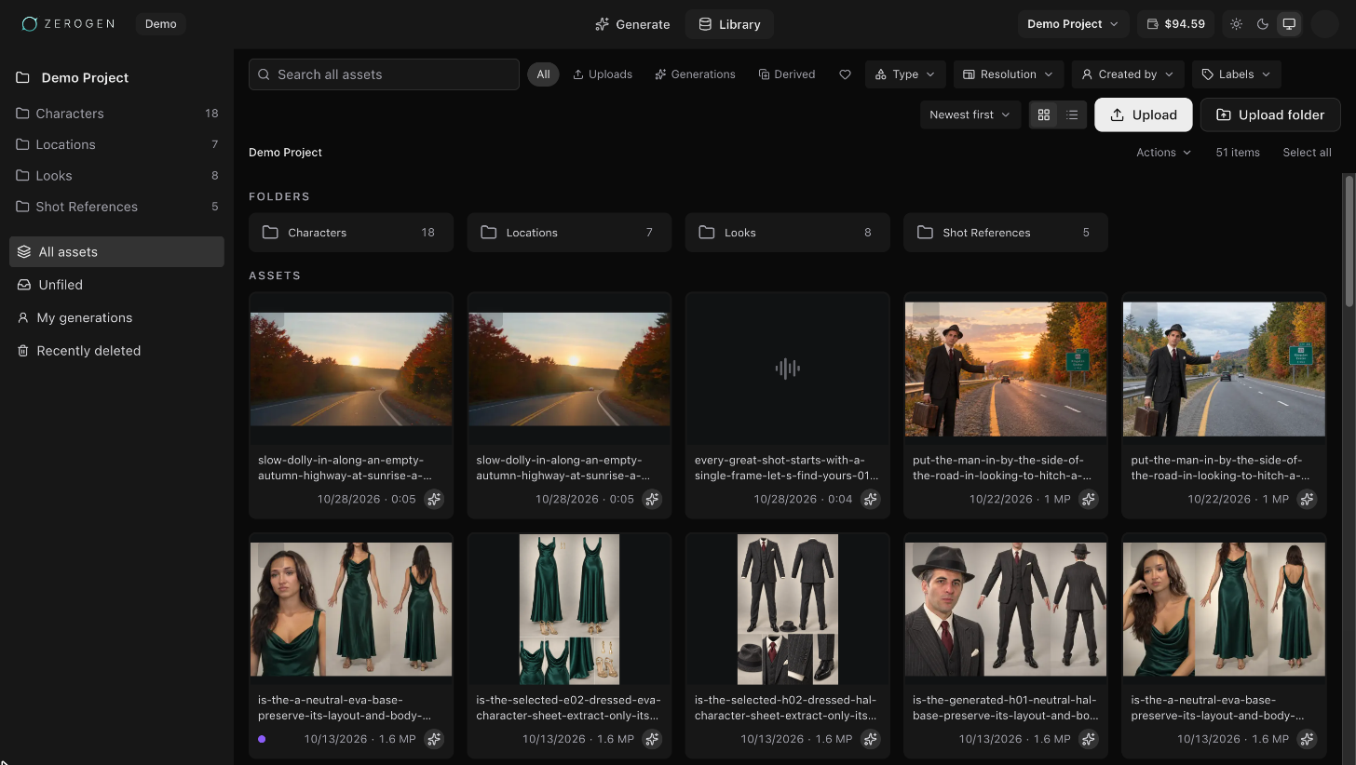Select All assets in sidebar
1356x765 pixels.
(116, 251)
